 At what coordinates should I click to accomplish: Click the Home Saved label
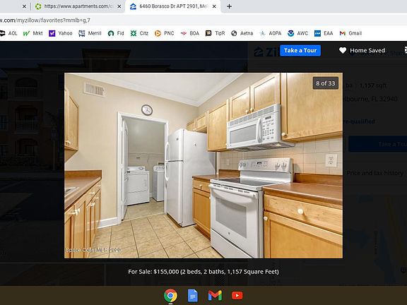pyautogui.click(x=367, y=50)
